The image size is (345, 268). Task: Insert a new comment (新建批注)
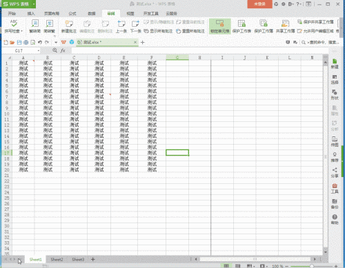point(69,26)
